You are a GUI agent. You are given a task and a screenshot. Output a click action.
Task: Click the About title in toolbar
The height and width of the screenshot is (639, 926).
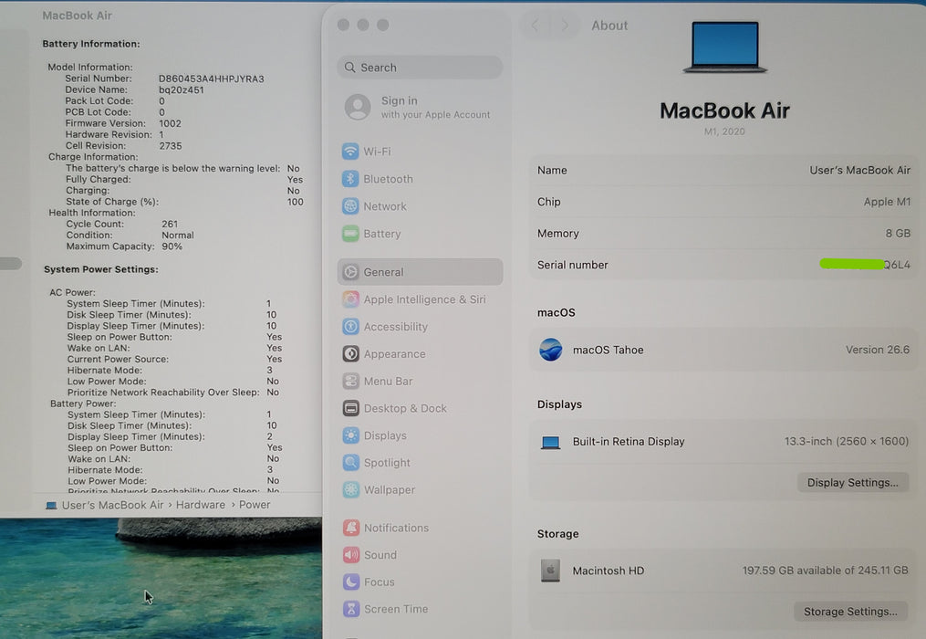pos(609,26)
